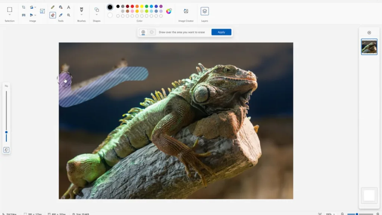Click the icon below the brush size slider
This screenshot has width=382, height=215.
pos(6,150)
